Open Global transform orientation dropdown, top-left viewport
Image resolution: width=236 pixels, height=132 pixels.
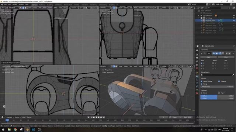(x=73, y=8)
